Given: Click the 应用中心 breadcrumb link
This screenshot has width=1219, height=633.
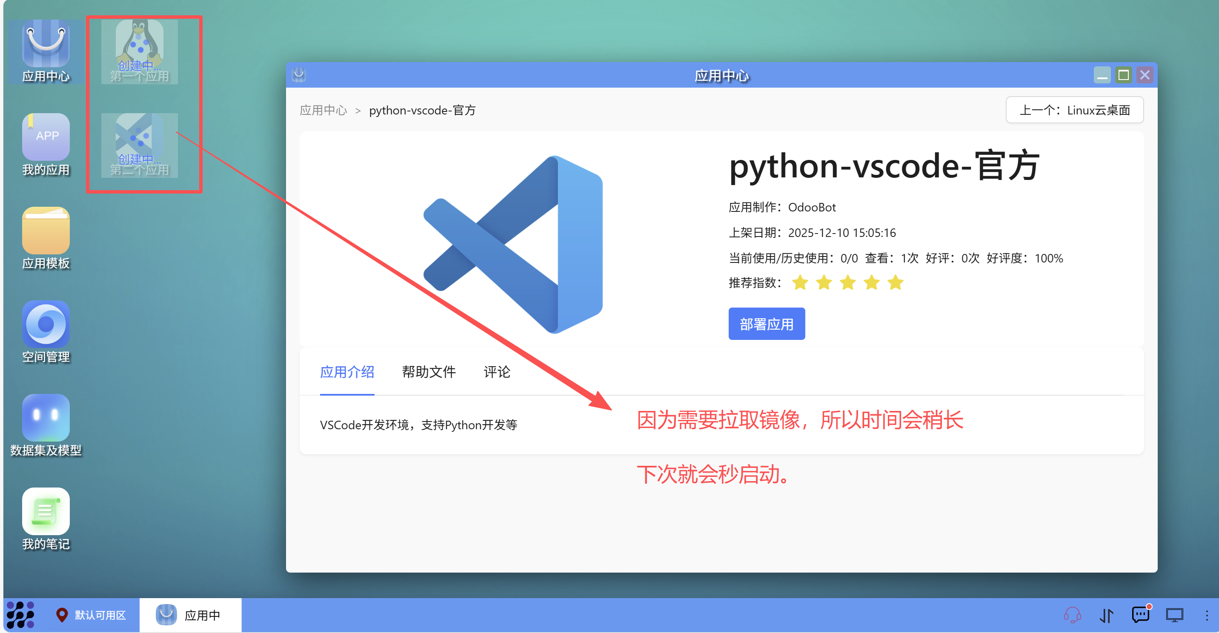Looking at the screenshot, I should click(323, 110).
